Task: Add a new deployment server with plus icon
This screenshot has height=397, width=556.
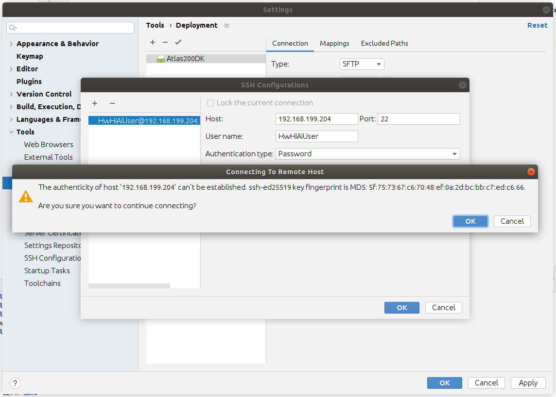Action: click(153, 42)
